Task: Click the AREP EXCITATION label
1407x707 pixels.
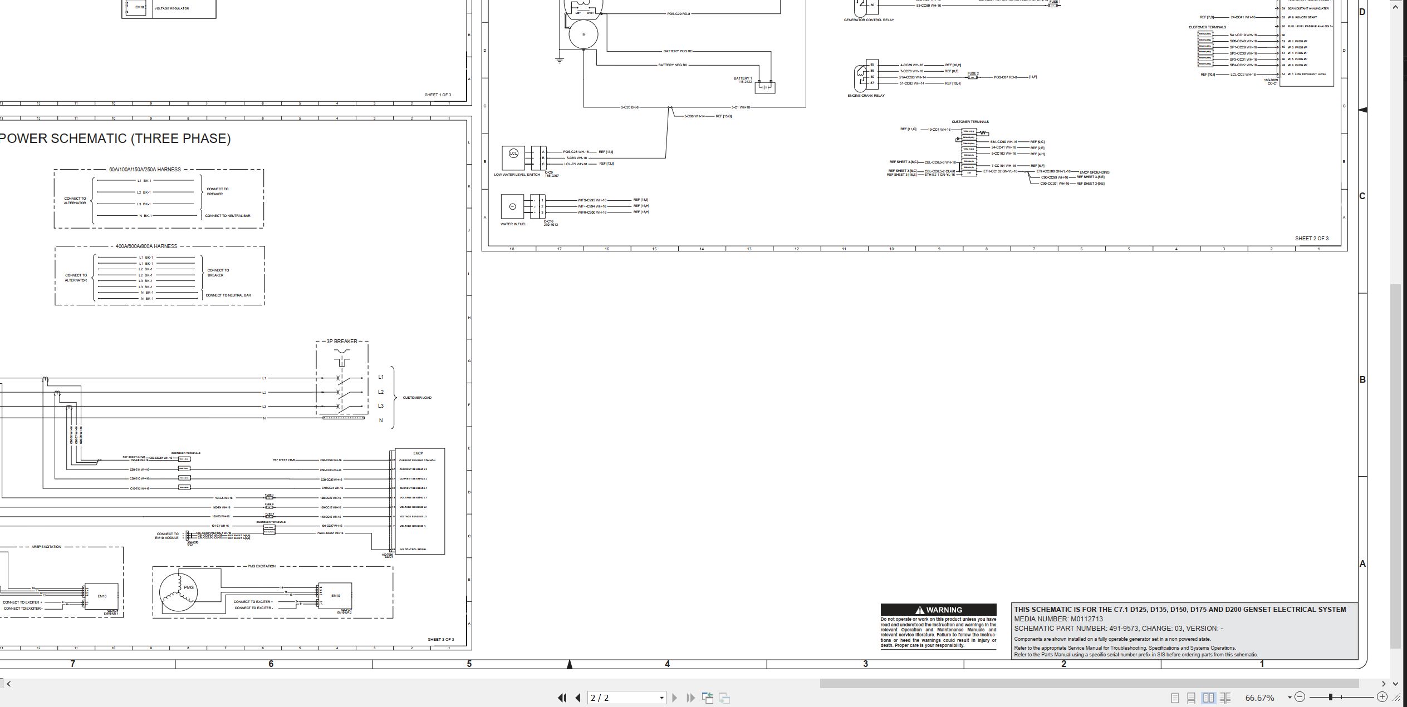Action: pyautogui.click(x=47, y=547)
